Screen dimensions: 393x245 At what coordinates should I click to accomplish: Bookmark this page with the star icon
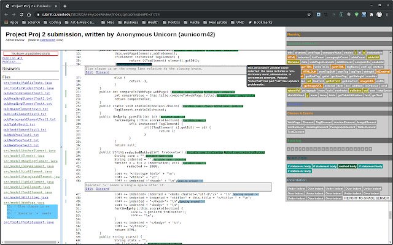click(x=309, y=15)
